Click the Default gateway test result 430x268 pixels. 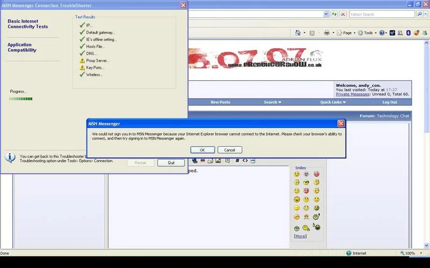(x=97, y=32)
